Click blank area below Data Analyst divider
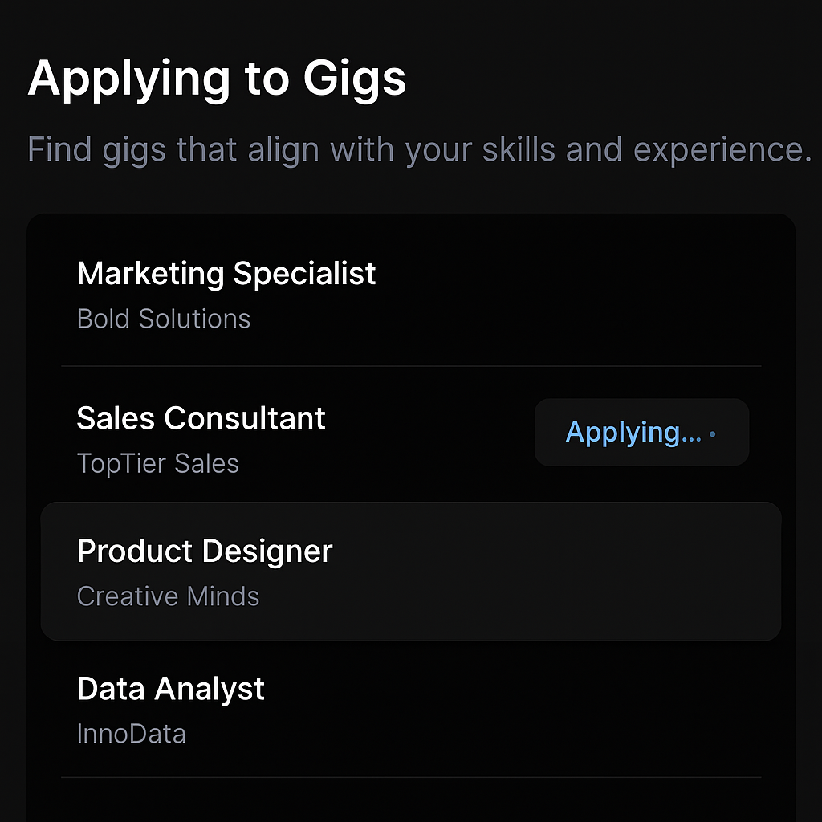 pos(411,801)
